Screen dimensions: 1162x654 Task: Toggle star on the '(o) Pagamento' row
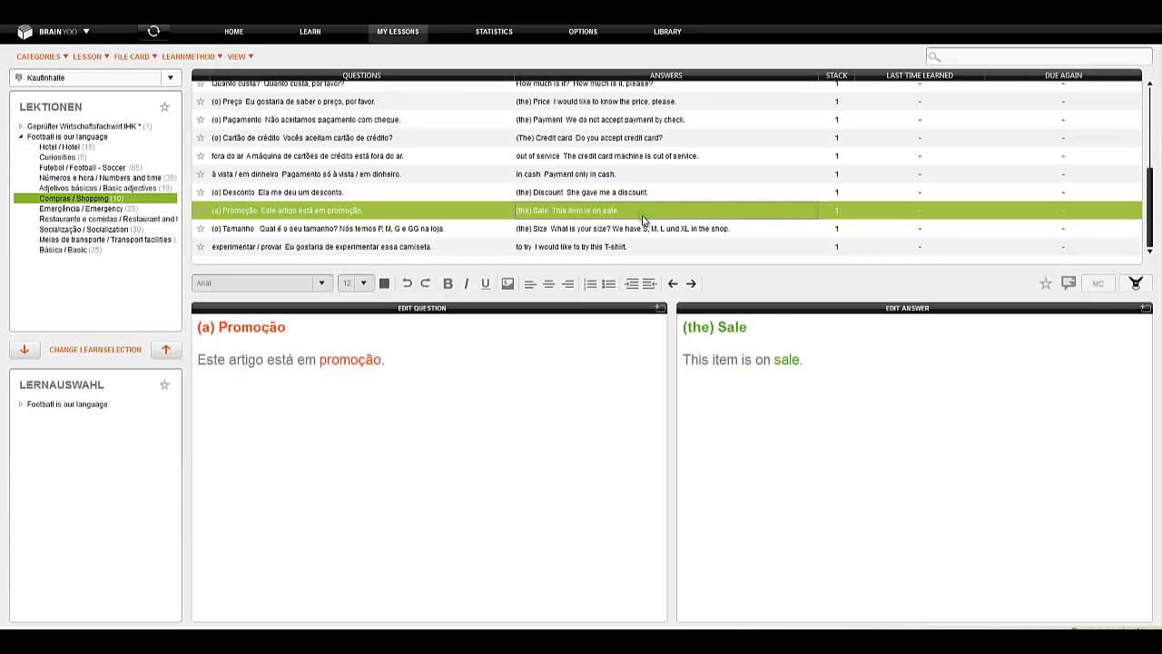coord(201,120)
